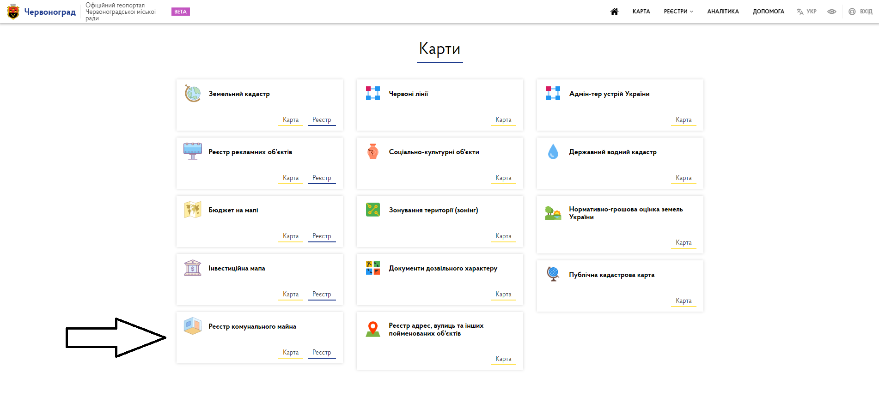Click the landscape icon for Нормативно-грошова оцінка
879x409 pixels.
click(553, 213)
